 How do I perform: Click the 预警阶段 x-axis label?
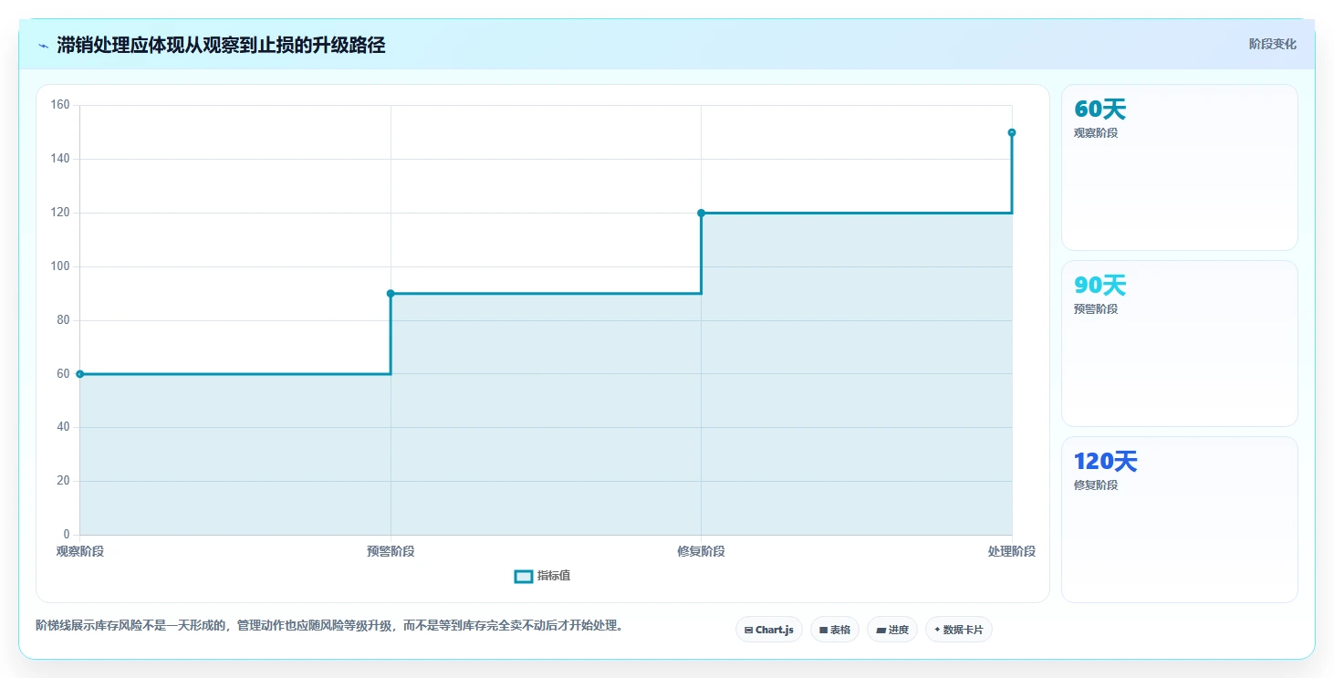pos(391,551)
